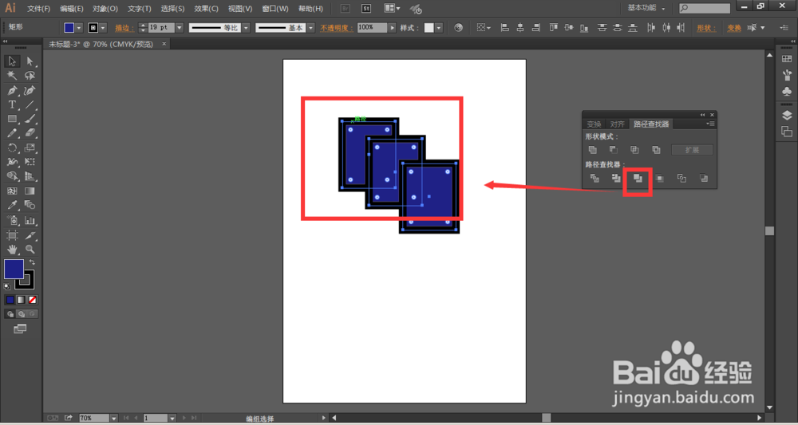
Task: Select the Pencil tool
Action: [x=12, y=133]
